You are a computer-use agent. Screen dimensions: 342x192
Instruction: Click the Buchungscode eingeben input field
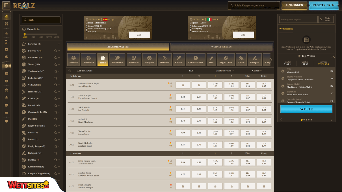pyautogui.click(x=298, y=19)
